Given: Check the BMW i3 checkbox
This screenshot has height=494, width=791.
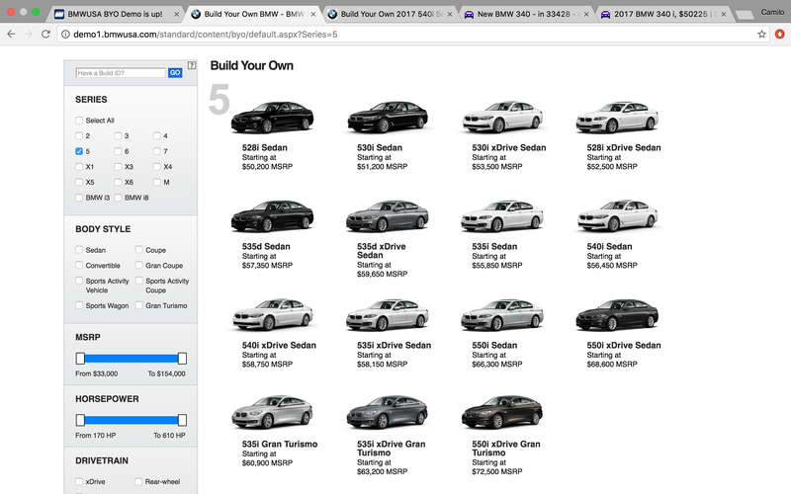Looking at the screenshot, I should pos(79,198).
